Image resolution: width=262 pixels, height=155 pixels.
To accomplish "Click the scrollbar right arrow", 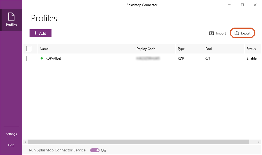I will (x=259, y=142).
